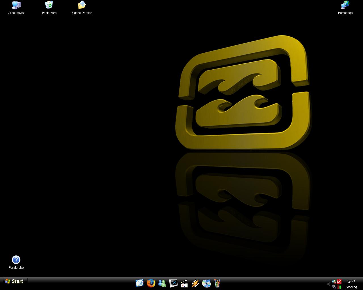Open the Arbeitsplatz desktop icon
This screenshot has height=290, width=363.
point(16,8)
